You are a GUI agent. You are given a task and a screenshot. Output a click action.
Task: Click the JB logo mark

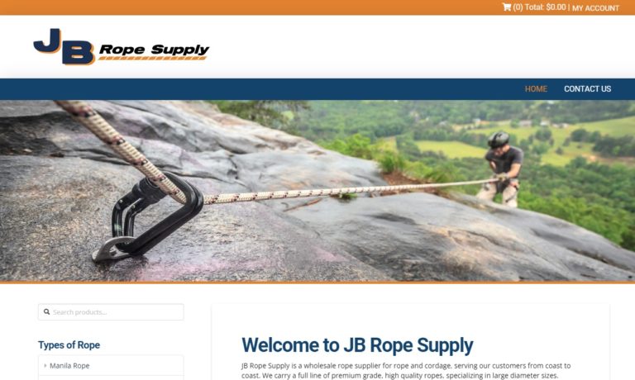[64, 46]
